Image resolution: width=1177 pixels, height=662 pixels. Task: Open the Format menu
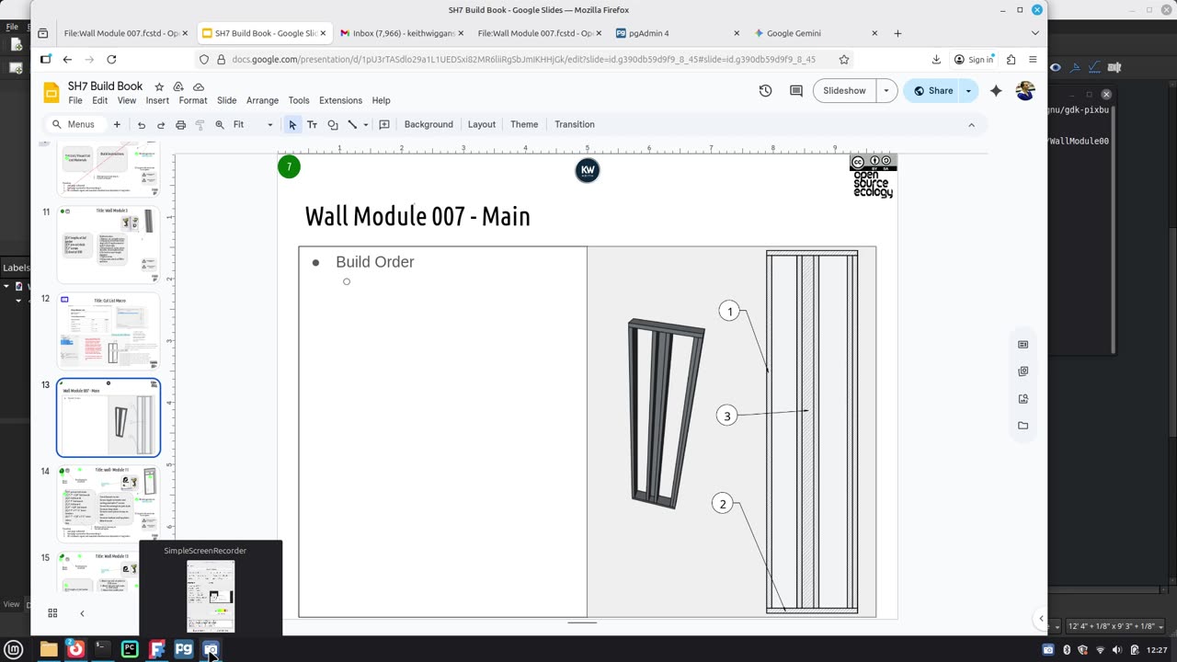(x=193, y=100)
